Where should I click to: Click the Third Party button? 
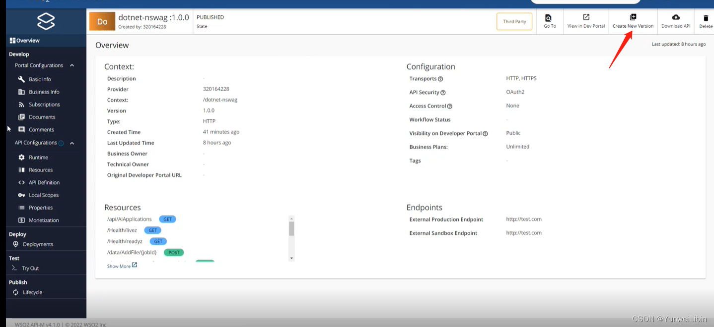tap(514, 21)
